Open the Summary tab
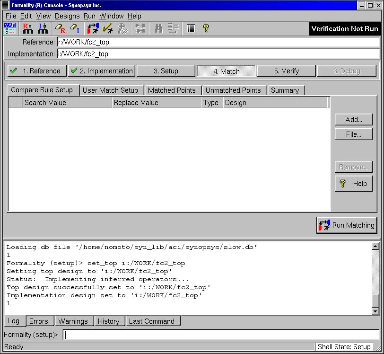The height and width of the screenshot is (354, 384). tap(285, 90)
